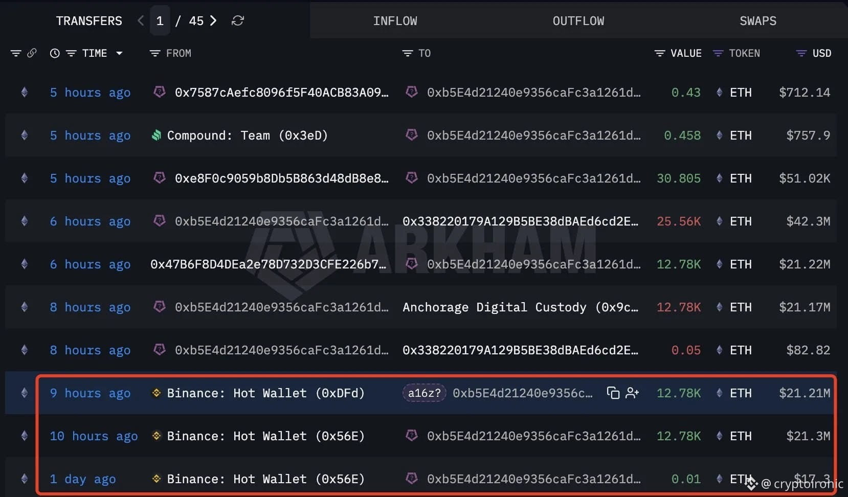Click the sender entity icon in the $42.3M row
Image resolution: width=848 pixels, height=497 pixels.
pos(160,221)
